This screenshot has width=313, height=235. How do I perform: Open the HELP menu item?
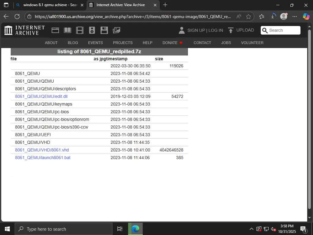tap(148, 43)
